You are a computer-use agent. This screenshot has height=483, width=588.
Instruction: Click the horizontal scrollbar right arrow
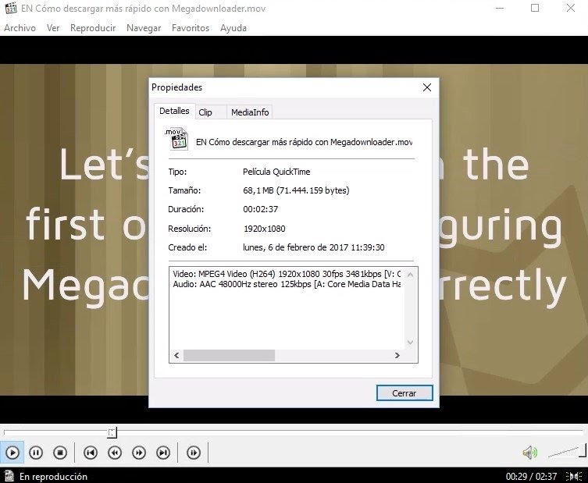point(397,355)
